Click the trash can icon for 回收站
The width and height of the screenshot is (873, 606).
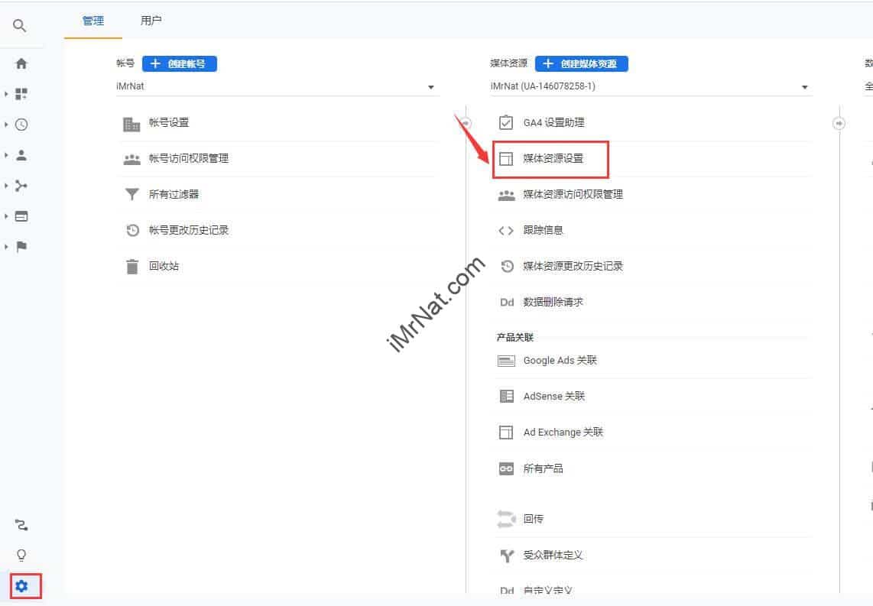click(x=132, y=267)
